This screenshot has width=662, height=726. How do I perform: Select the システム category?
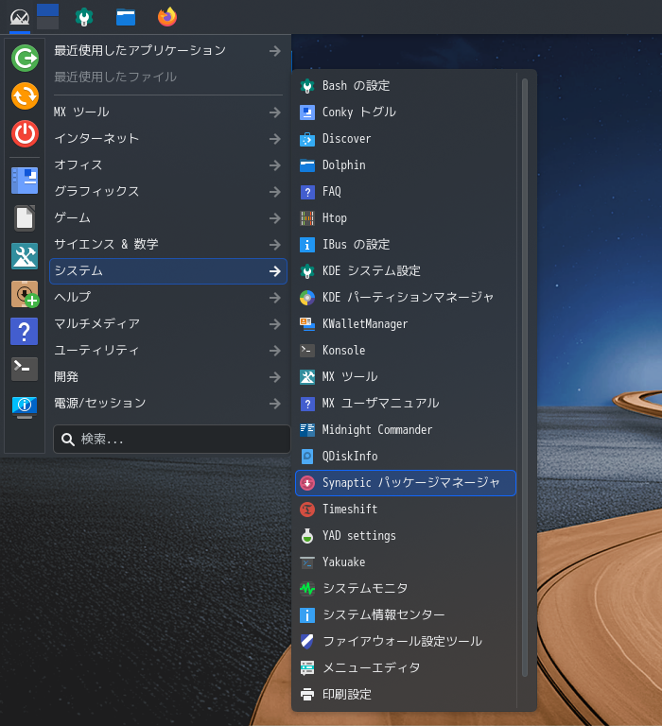point(168,271)
